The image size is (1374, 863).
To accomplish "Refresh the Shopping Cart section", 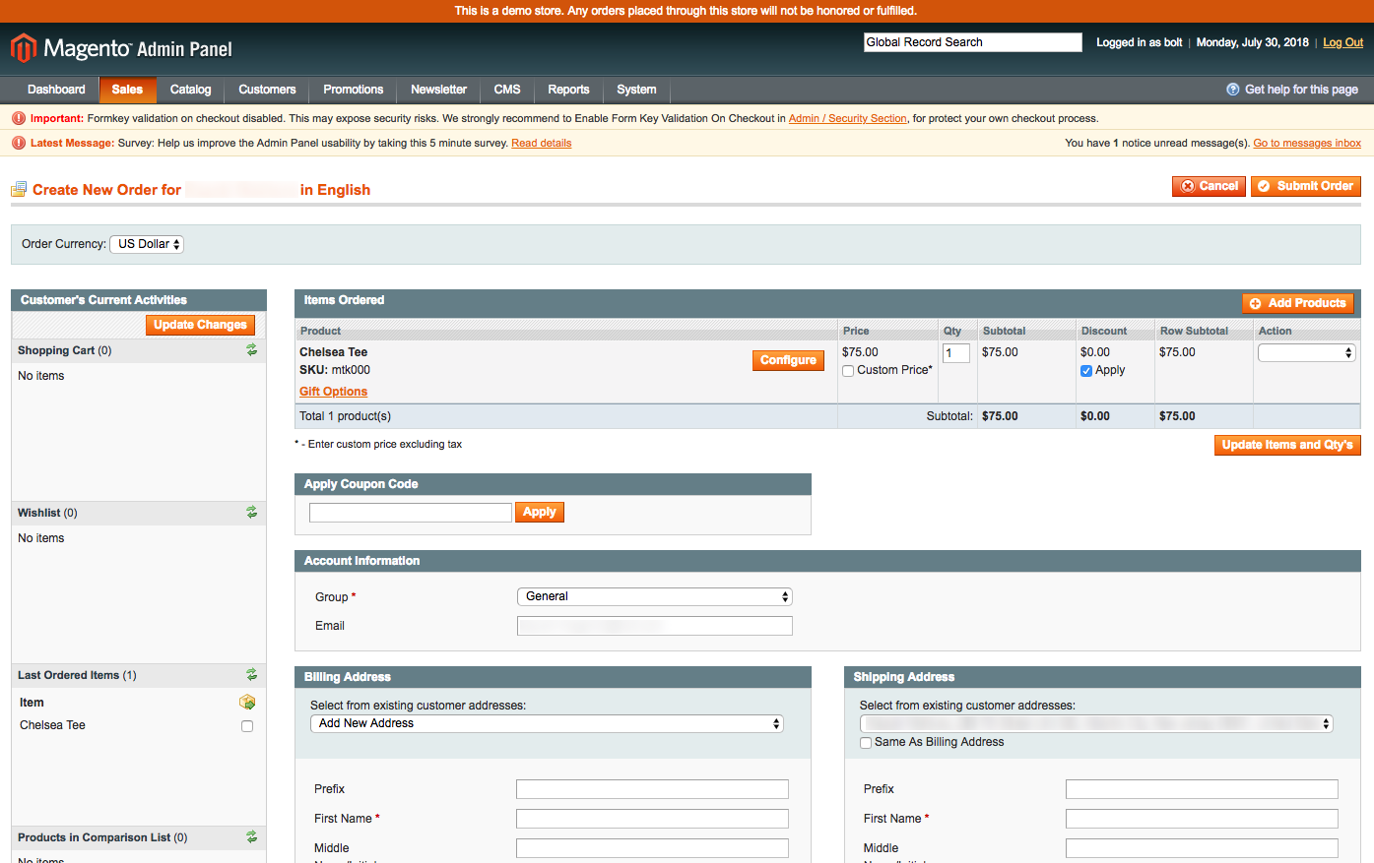I will point(251,350).
